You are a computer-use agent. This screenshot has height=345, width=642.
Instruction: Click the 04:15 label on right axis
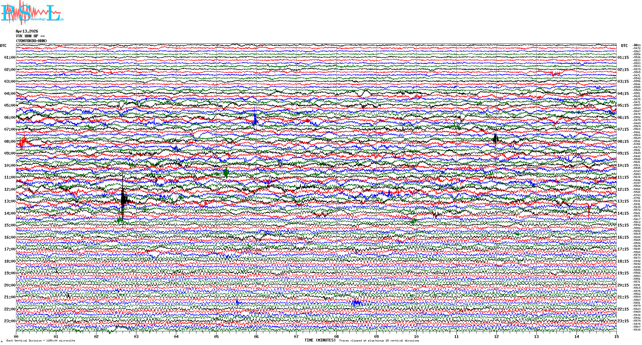[623, 94]
